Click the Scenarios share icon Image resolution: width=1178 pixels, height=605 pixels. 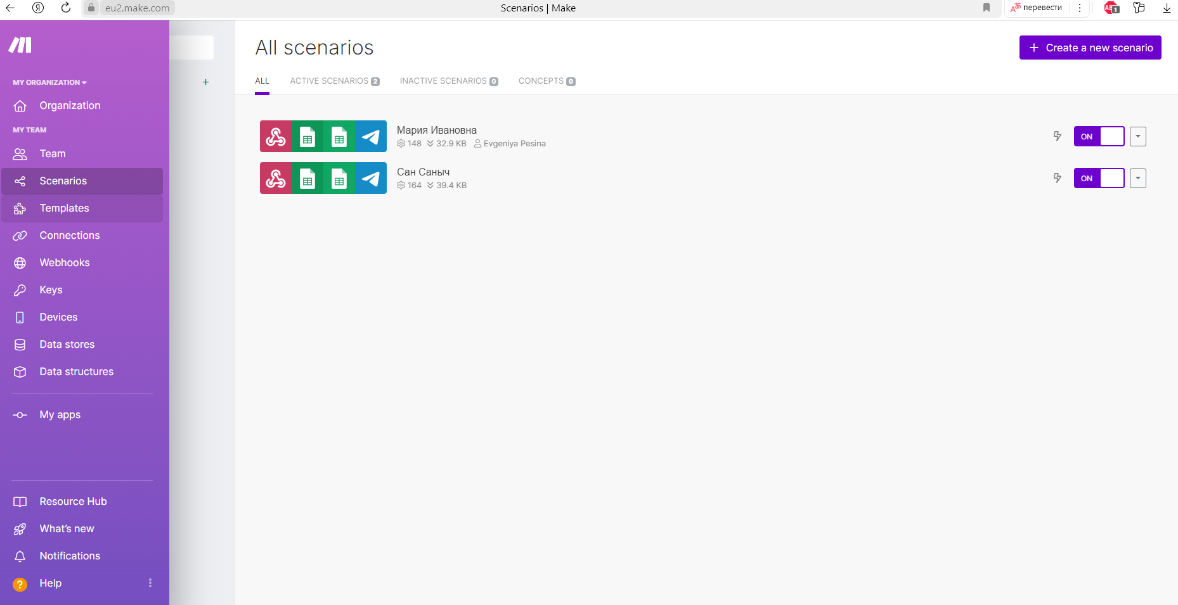click(x=20, y=181)
